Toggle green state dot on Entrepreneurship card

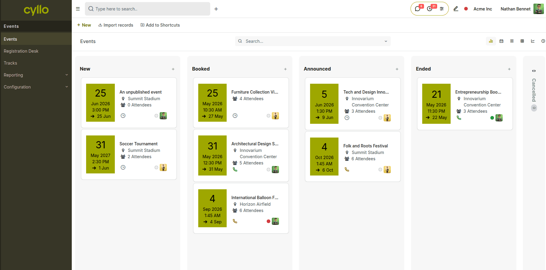pos(492,118)
